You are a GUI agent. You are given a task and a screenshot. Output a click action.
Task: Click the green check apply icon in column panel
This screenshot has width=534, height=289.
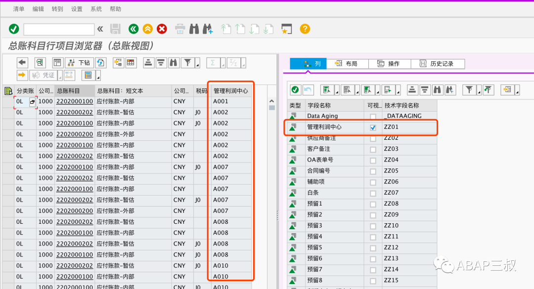point(295,90)
